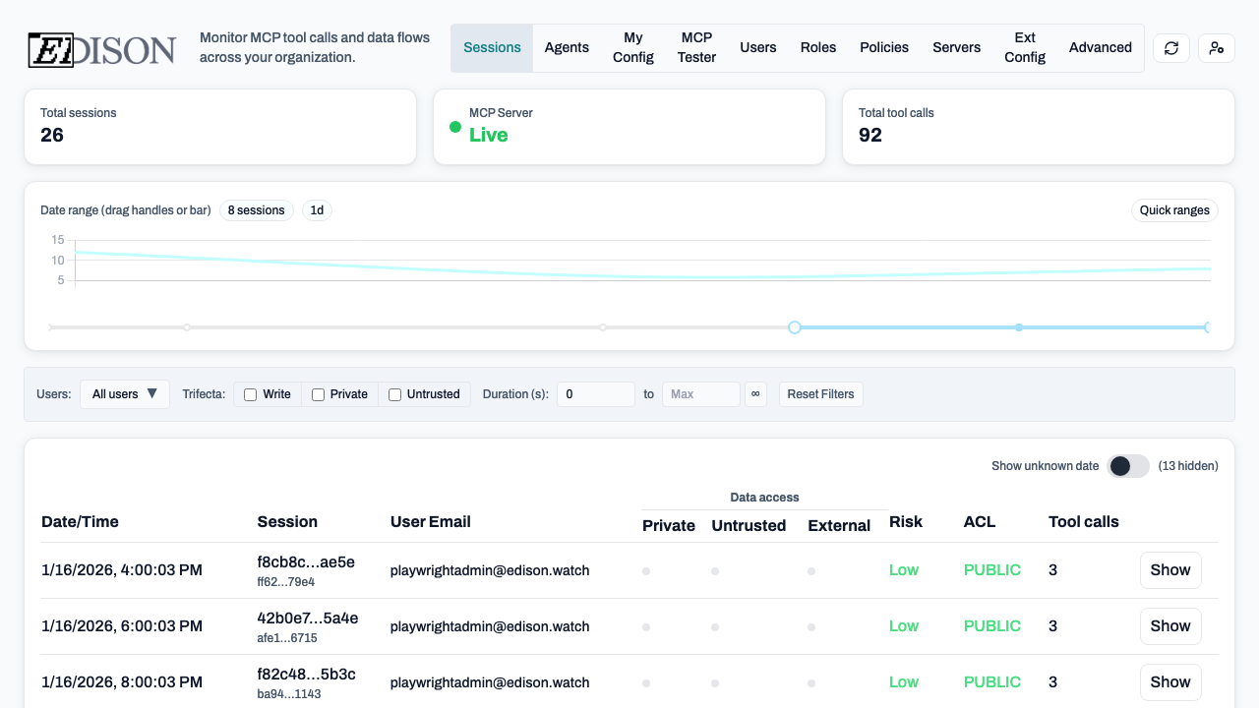Click the left date range slider handle
Image resolution: width=1259 pixels, height=708 pixels.
point(795,327)
